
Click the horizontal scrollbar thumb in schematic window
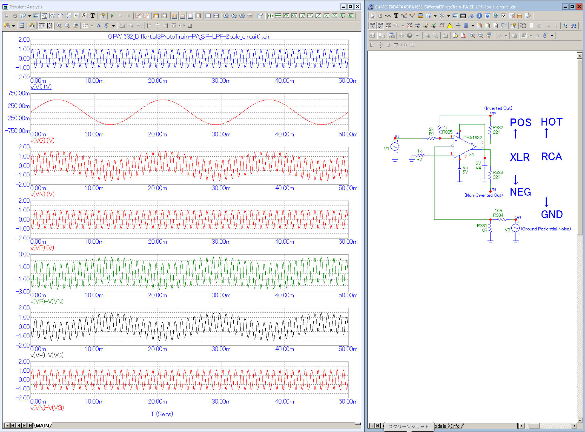(x=534, y=426)
